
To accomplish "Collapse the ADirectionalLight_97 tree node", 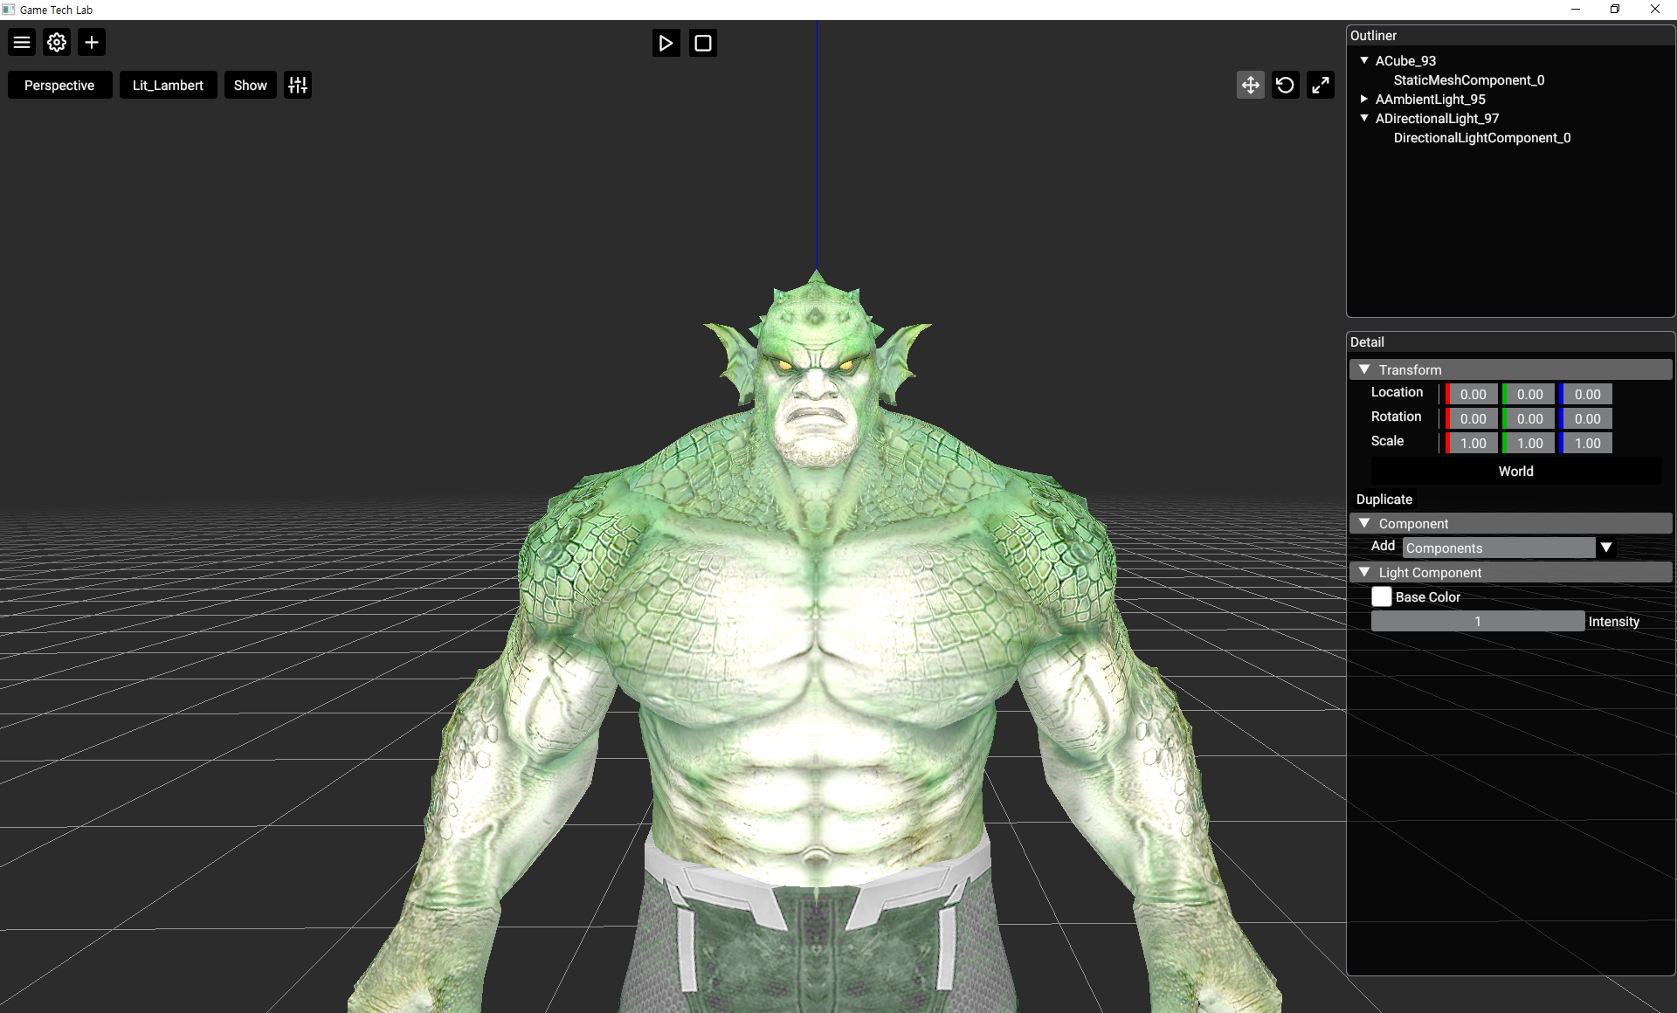I will (1364, 118).
